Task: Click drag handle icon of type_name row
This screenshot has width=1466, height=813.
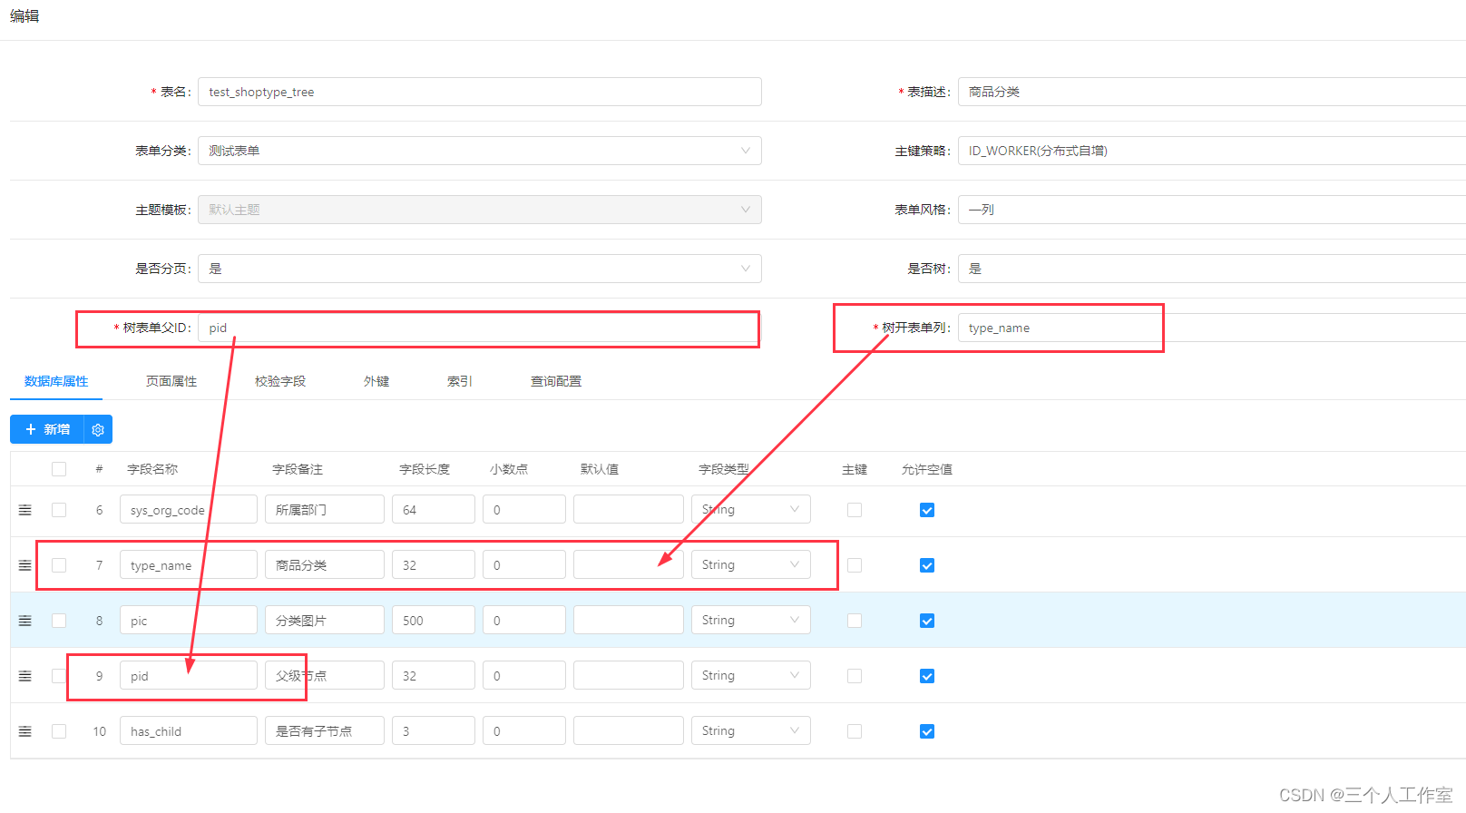Action: pos(25,565)
